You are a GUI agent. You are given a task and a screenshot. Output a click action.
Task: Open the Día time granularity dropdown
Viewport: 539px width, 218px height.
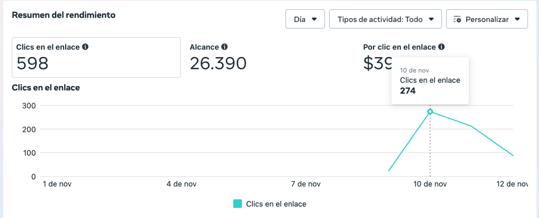tap(305, 19)
